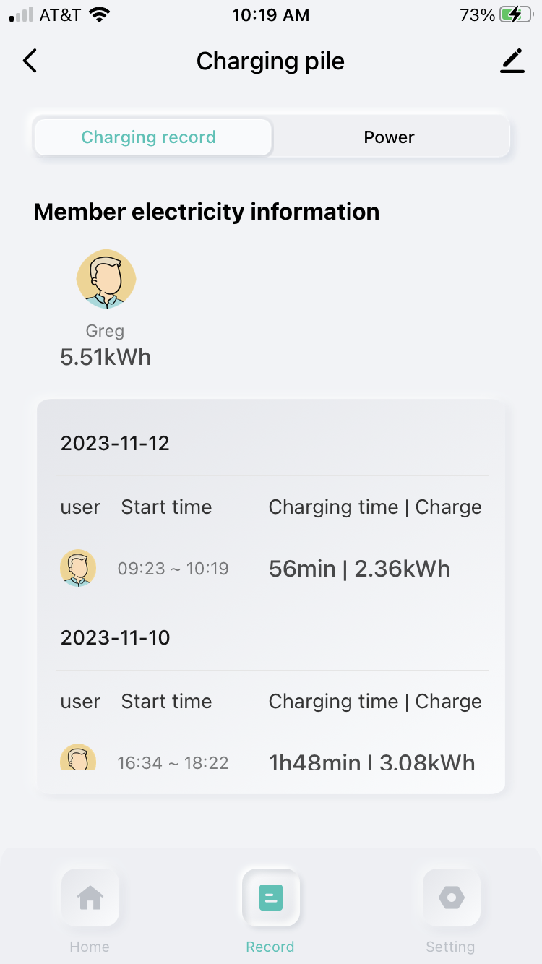Screen dimensions: 542x964
Task: Open the Setting hexagon icon
Action: (451, 898)
